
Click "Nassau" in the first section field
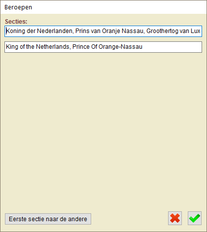(133, 31)
